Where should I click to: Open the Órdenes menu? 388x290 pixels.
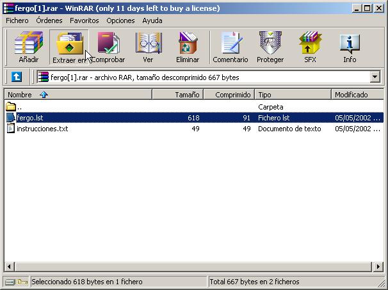click(x=49, y=20)
